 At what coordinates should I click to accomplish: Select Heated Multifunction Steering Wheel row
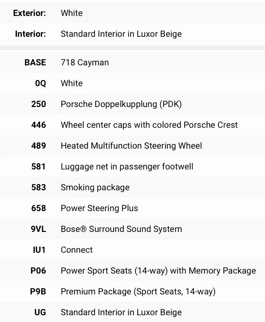click(132, 146)
